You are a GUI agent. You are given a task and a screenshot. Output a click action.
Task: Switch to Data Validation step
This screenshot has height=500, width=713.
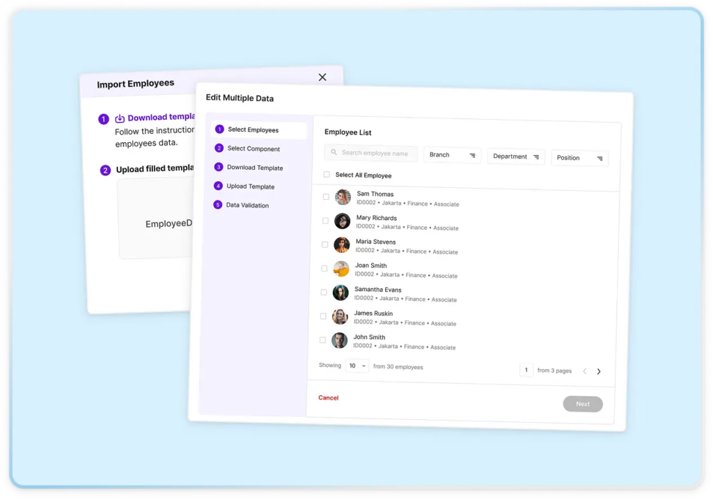[246, 205]
